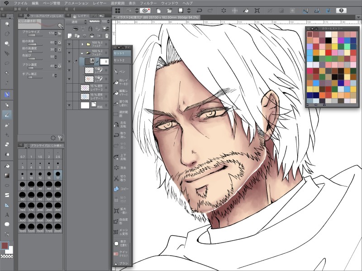Click the help question mark icon
The image size is (362, 271).
(340, 10)
